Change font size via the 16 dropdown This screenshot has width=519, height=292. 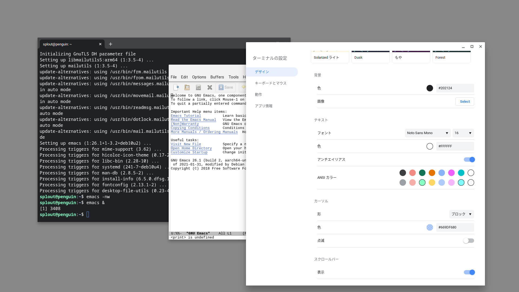tap(463, 133)
